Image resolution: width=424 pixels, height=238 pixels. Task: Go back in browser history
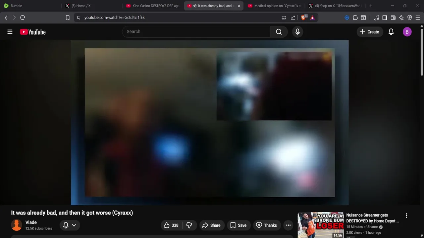point(6,18)
